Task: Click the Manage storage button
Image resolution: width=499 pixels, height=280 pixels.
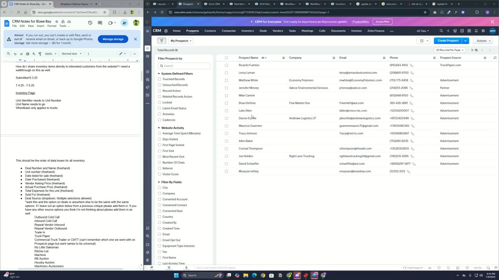Action: tap(113, 39)
